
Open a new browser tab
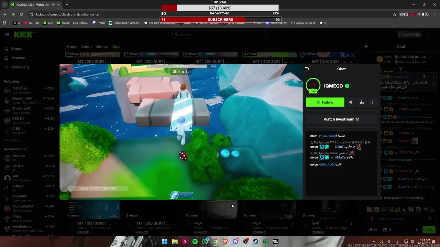pos(67,5)
